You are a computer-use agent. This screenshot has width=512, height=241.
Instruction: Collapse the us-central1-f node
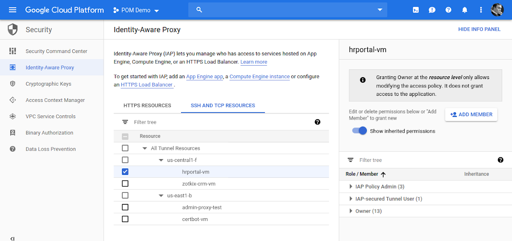click(161, 160)
